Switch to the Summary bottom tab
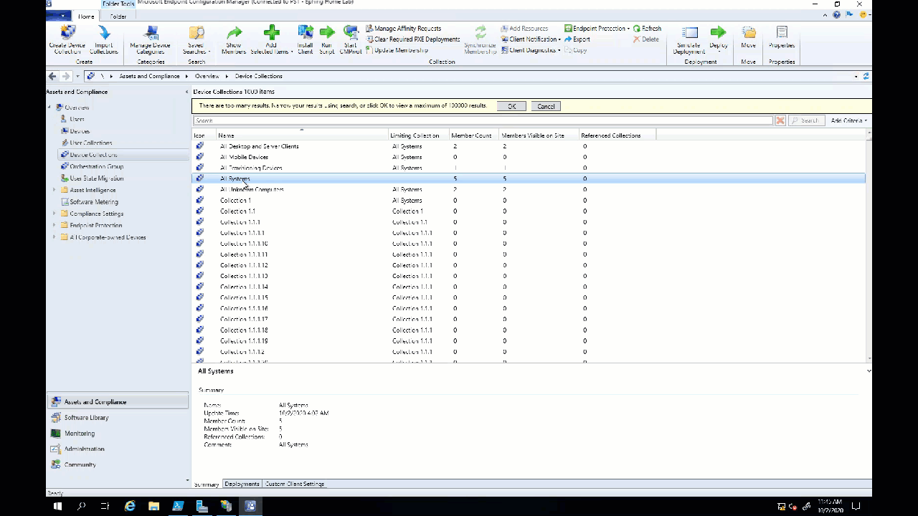Screen dimensions: 918x516 (207, 484)
